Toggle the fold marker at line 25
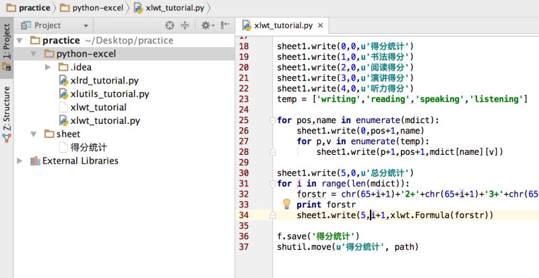Viewport: 539px width, 278px height. [x=273, y=120]
